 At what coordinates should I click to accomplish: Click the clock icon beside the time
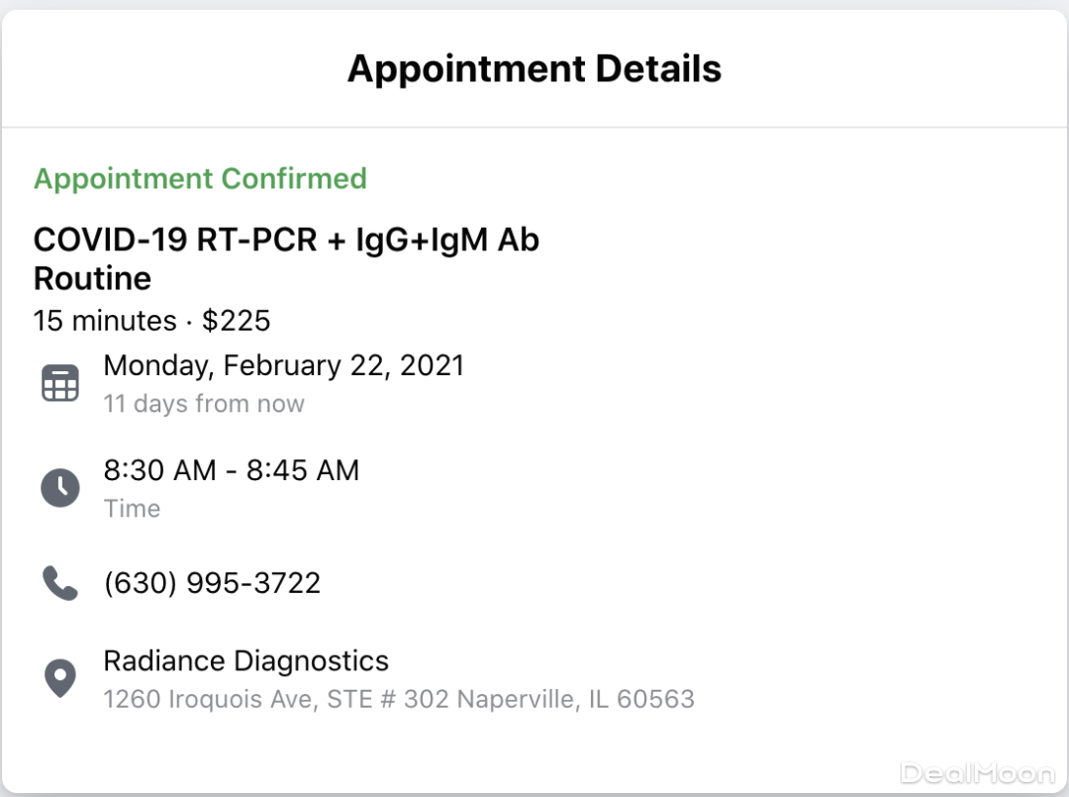tap(59, 487)
